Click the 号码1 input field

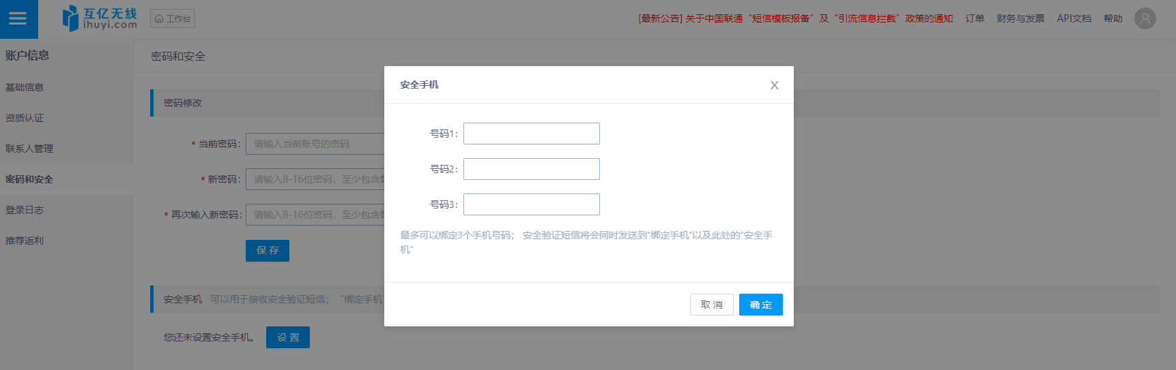[x=531, y=134]
